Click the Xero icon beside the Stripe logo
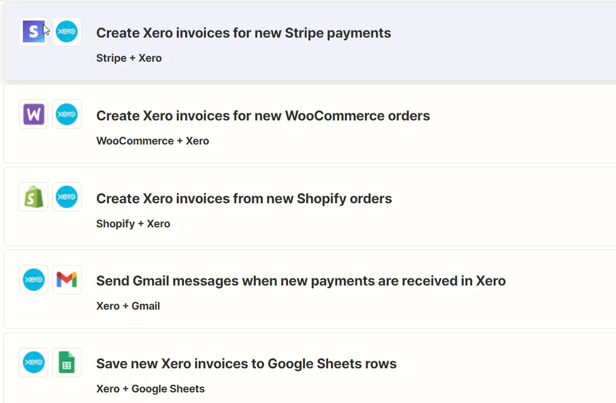616x403 pixels. [x=67, y=32]
